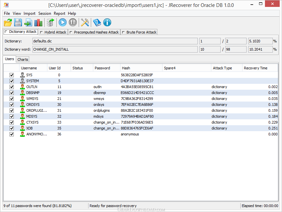
Task: Click the import users document icon
Action: [28, 22]
